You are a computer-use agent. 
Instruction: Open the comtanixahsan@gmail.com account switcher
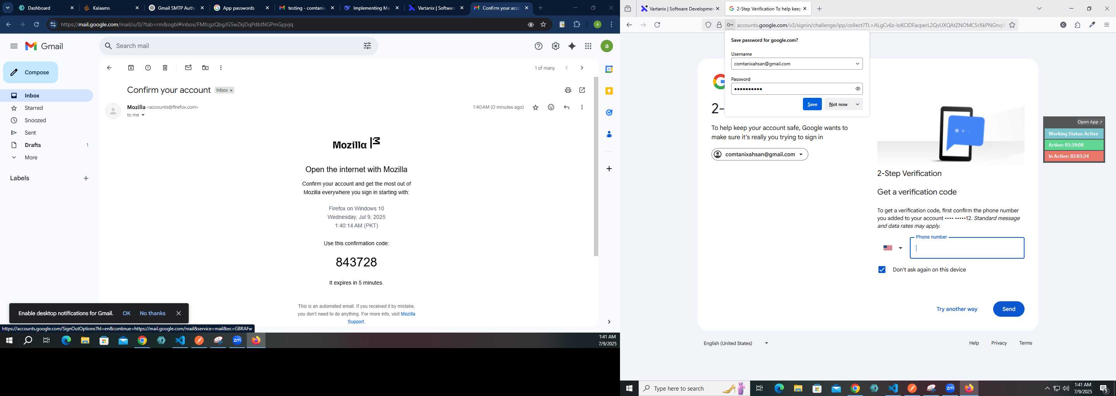coord(759,154)
